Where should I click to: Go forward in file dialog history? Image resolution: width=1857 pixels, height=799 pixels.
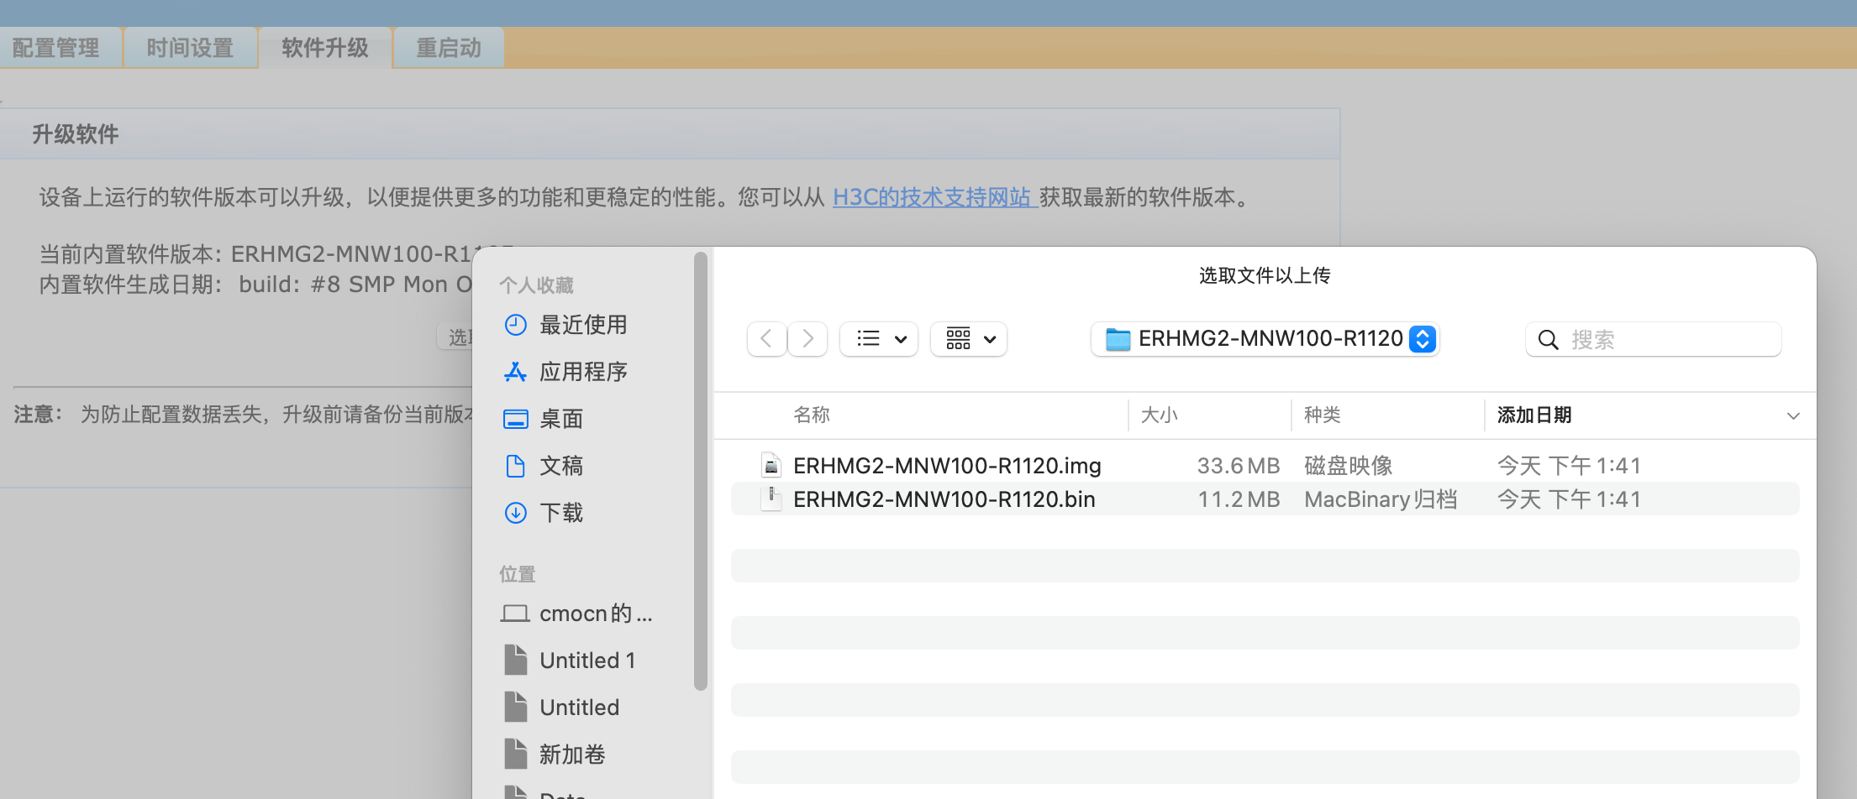[x=808, y=339]
